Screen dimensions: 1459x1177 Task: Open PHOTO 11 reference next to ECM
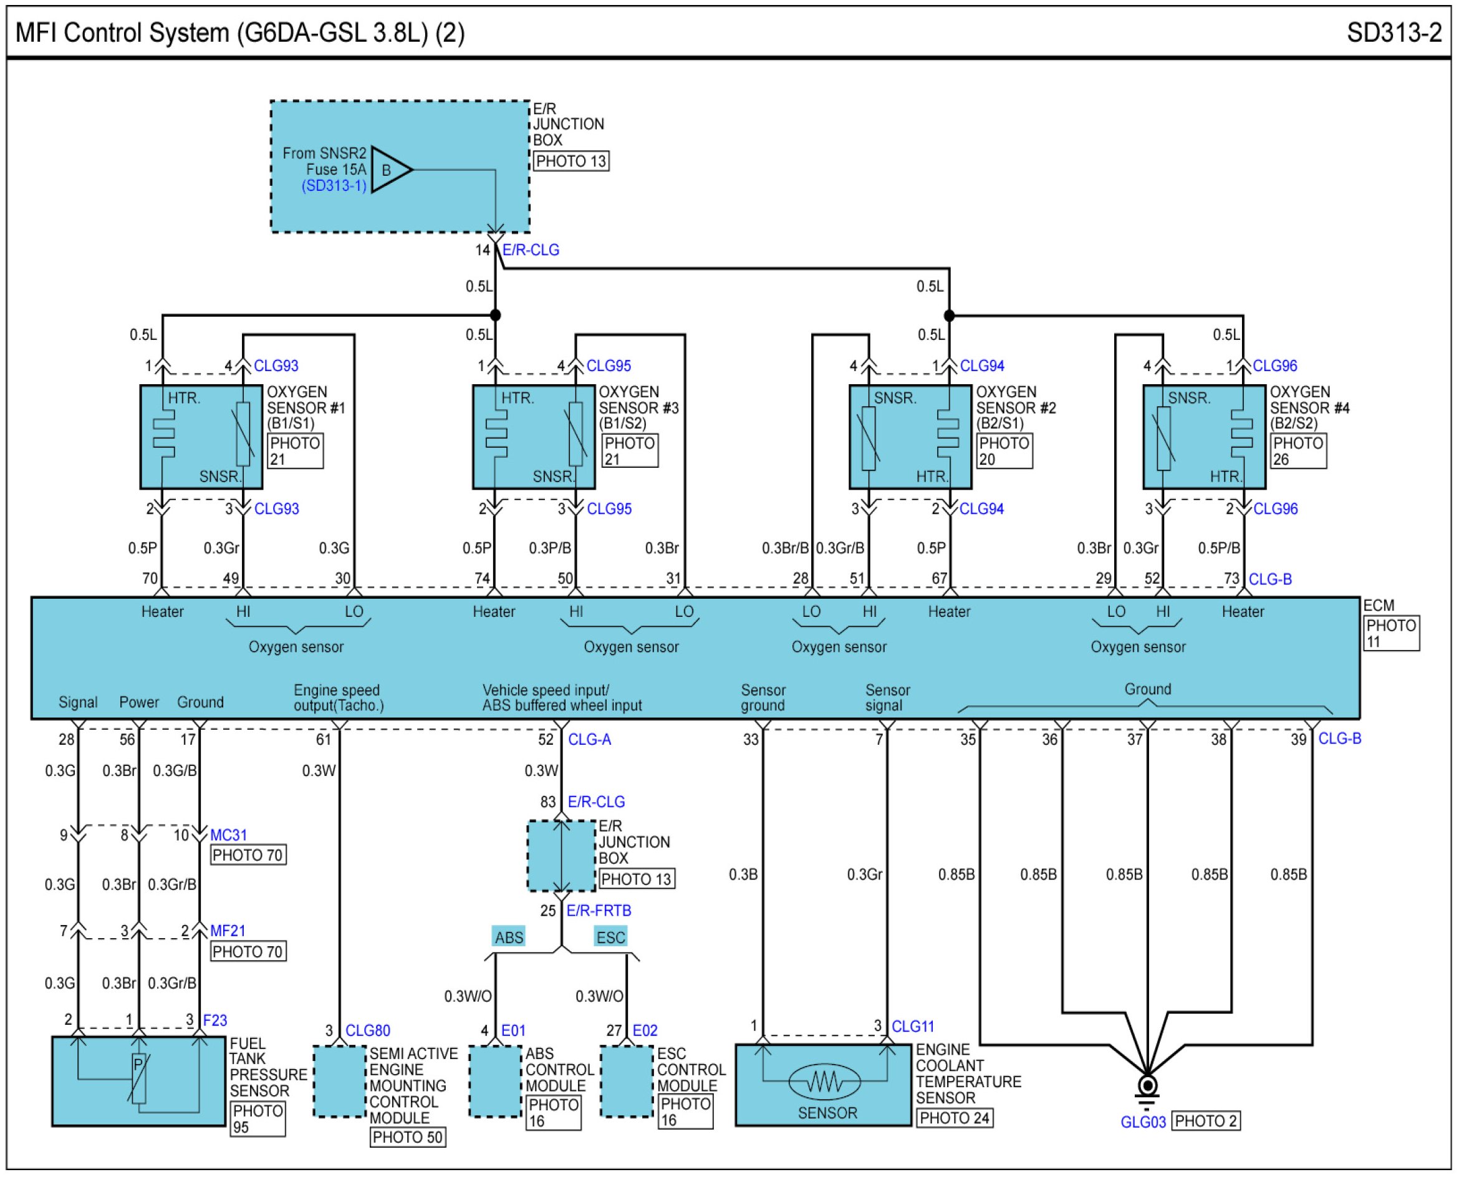tap(1391, 634)
